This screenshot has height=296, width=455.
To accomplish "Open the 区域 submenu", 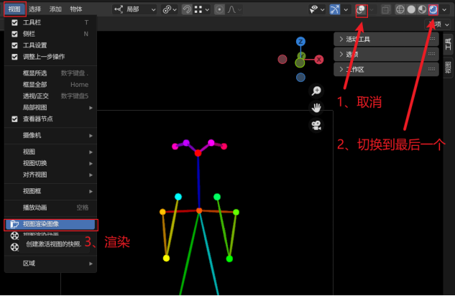I will pyautogui.click(x=50, y=263).
